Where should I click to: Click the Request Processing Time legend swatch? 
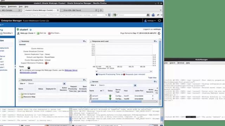tap(97, 75)
